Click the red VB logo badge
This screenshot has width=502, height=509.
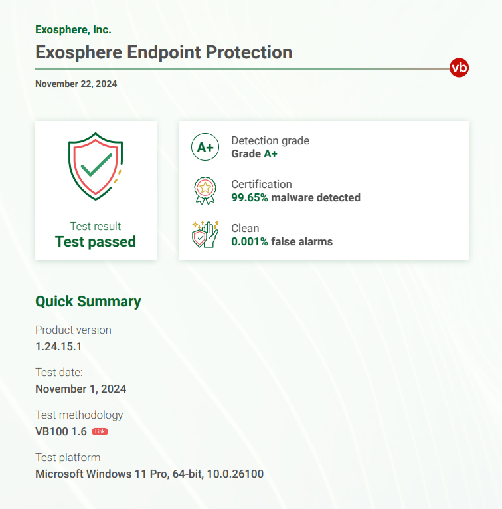459,68
